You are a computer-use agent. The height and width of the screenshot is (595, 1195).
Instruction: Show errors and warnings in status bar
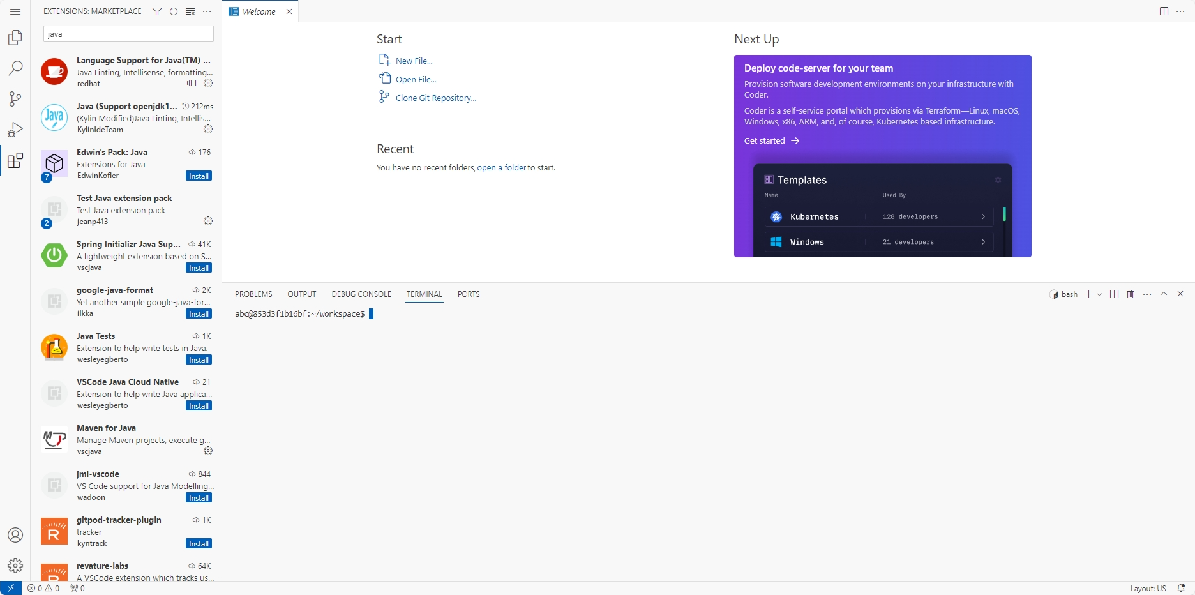43,588
